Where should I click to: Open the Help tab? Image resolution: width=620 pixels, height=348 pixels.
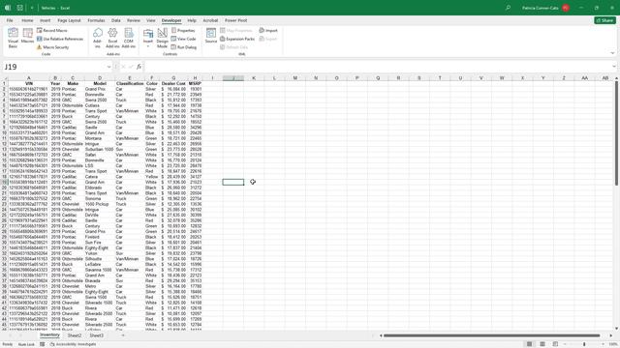tap(192, 20)
